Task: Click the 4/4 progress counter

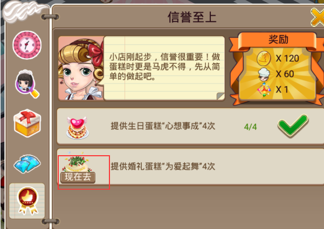Action: tap(251, 127)
